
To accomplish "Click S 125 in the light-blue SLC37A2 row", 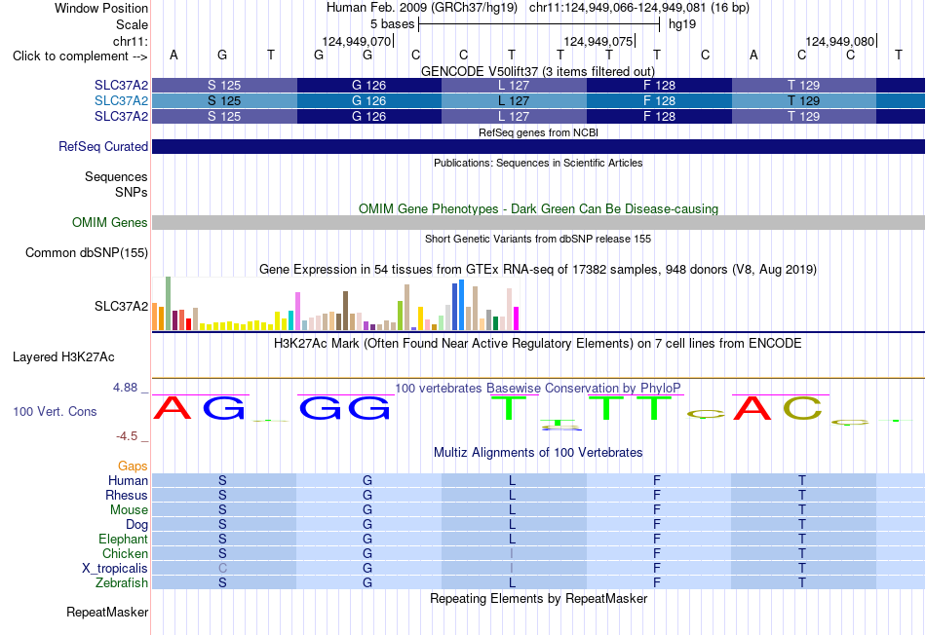I will (x=224, y=101).
